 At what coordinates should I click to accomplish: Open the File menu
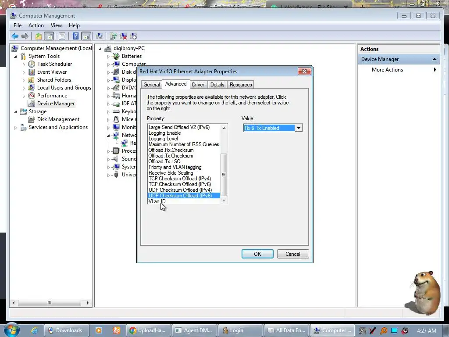(x=18, y=25)
